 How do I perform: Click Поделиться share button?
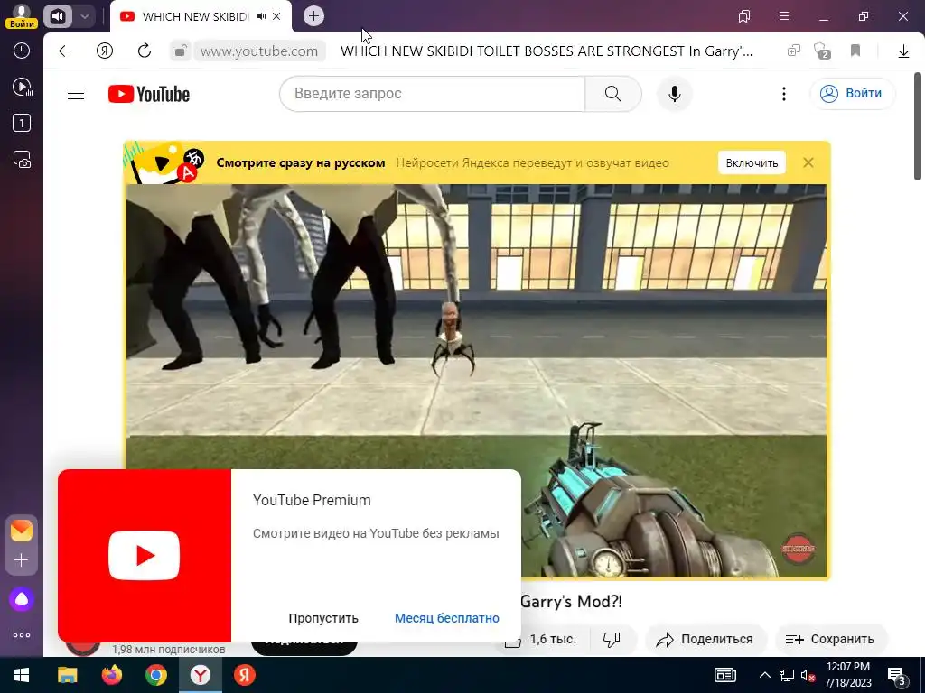(x=705, y=640)
